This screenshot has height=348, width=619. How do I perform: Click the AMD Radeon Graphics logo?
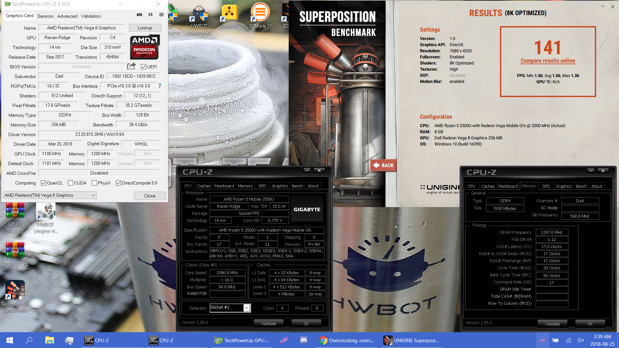(x=145, y=47)
